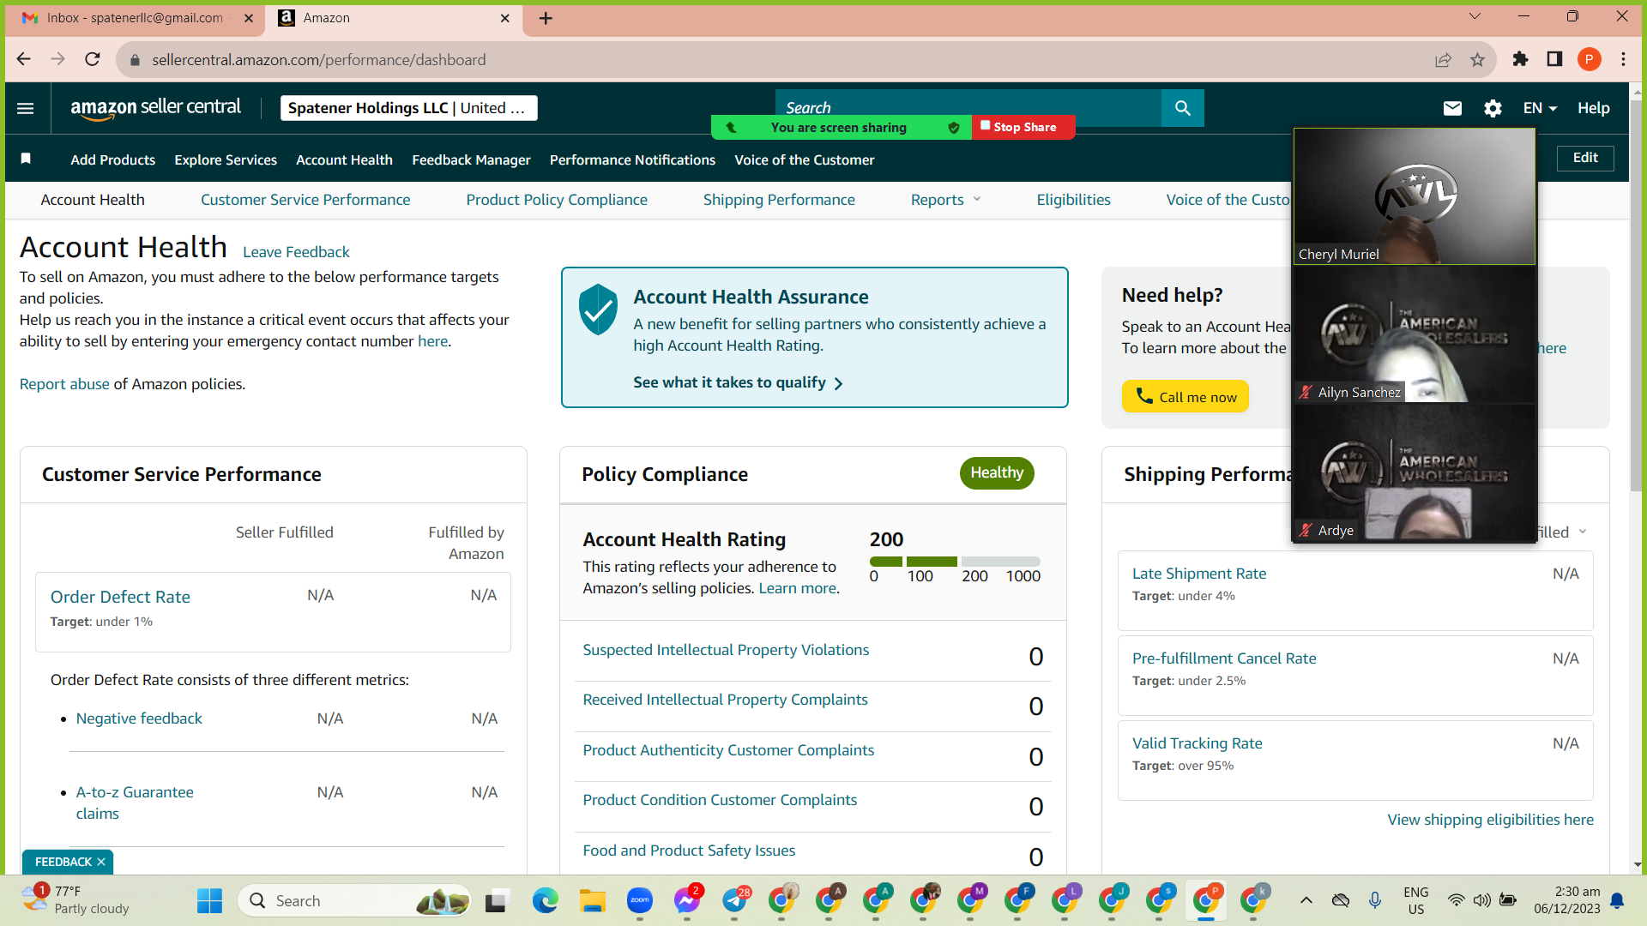Open File Explorer from the taskbar
This screenshot has width=1647, height=926.
coord(592,901)
